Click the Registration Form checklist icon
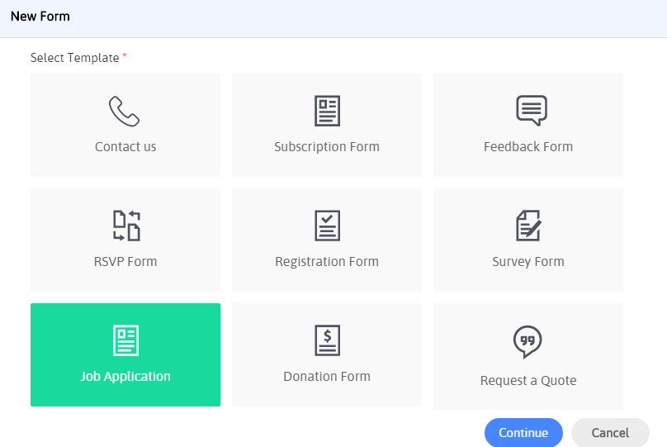This screenshot has width=667, height=447. coord(327,226)
